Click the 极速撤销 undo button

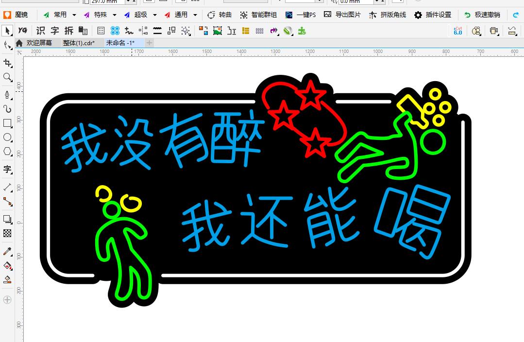pyautogui.click(x=482, y=15)
